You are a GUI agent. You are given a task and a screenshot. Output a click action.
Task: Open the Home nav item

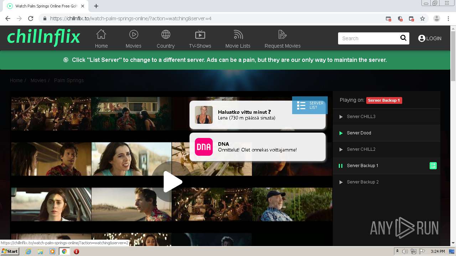point(101,39)
